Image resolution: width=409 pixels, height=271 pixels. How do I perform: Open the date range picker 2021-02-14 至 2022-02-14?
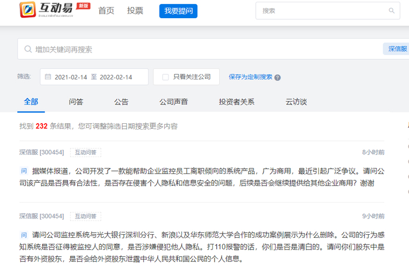coord(94,77)
